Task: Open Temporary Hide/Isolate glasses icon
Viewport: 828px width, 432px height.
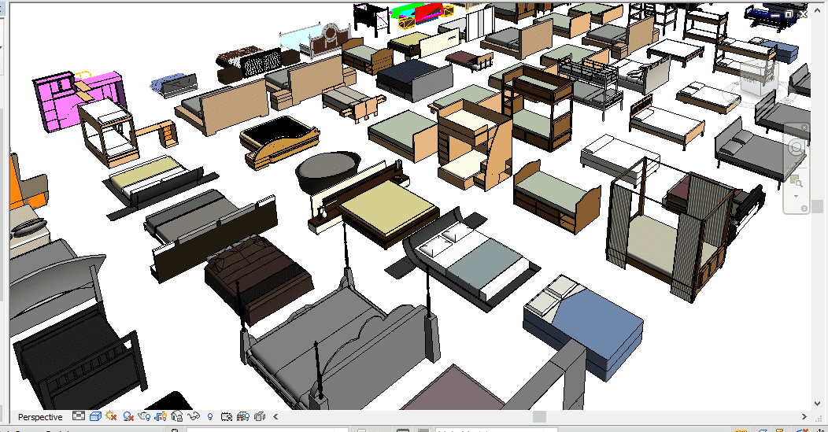Action: 194,416
